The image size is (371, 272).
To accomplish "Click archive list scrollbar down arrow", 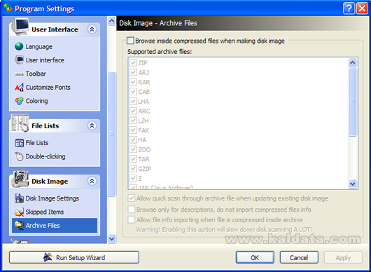I will click(353, 184).
